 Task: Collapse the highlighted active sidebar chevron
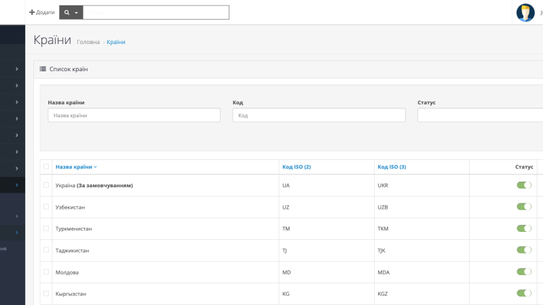click(x=16, y=185)
